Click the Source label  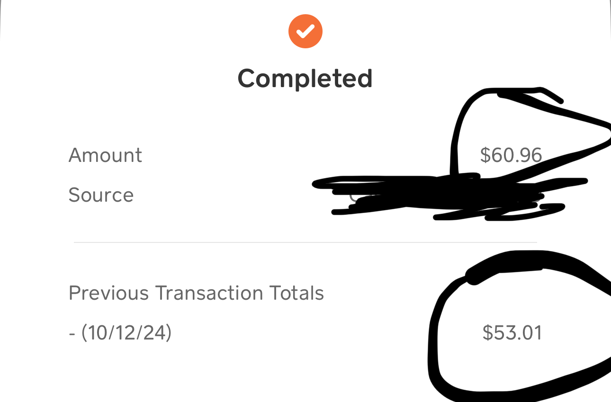pos(101,195)
